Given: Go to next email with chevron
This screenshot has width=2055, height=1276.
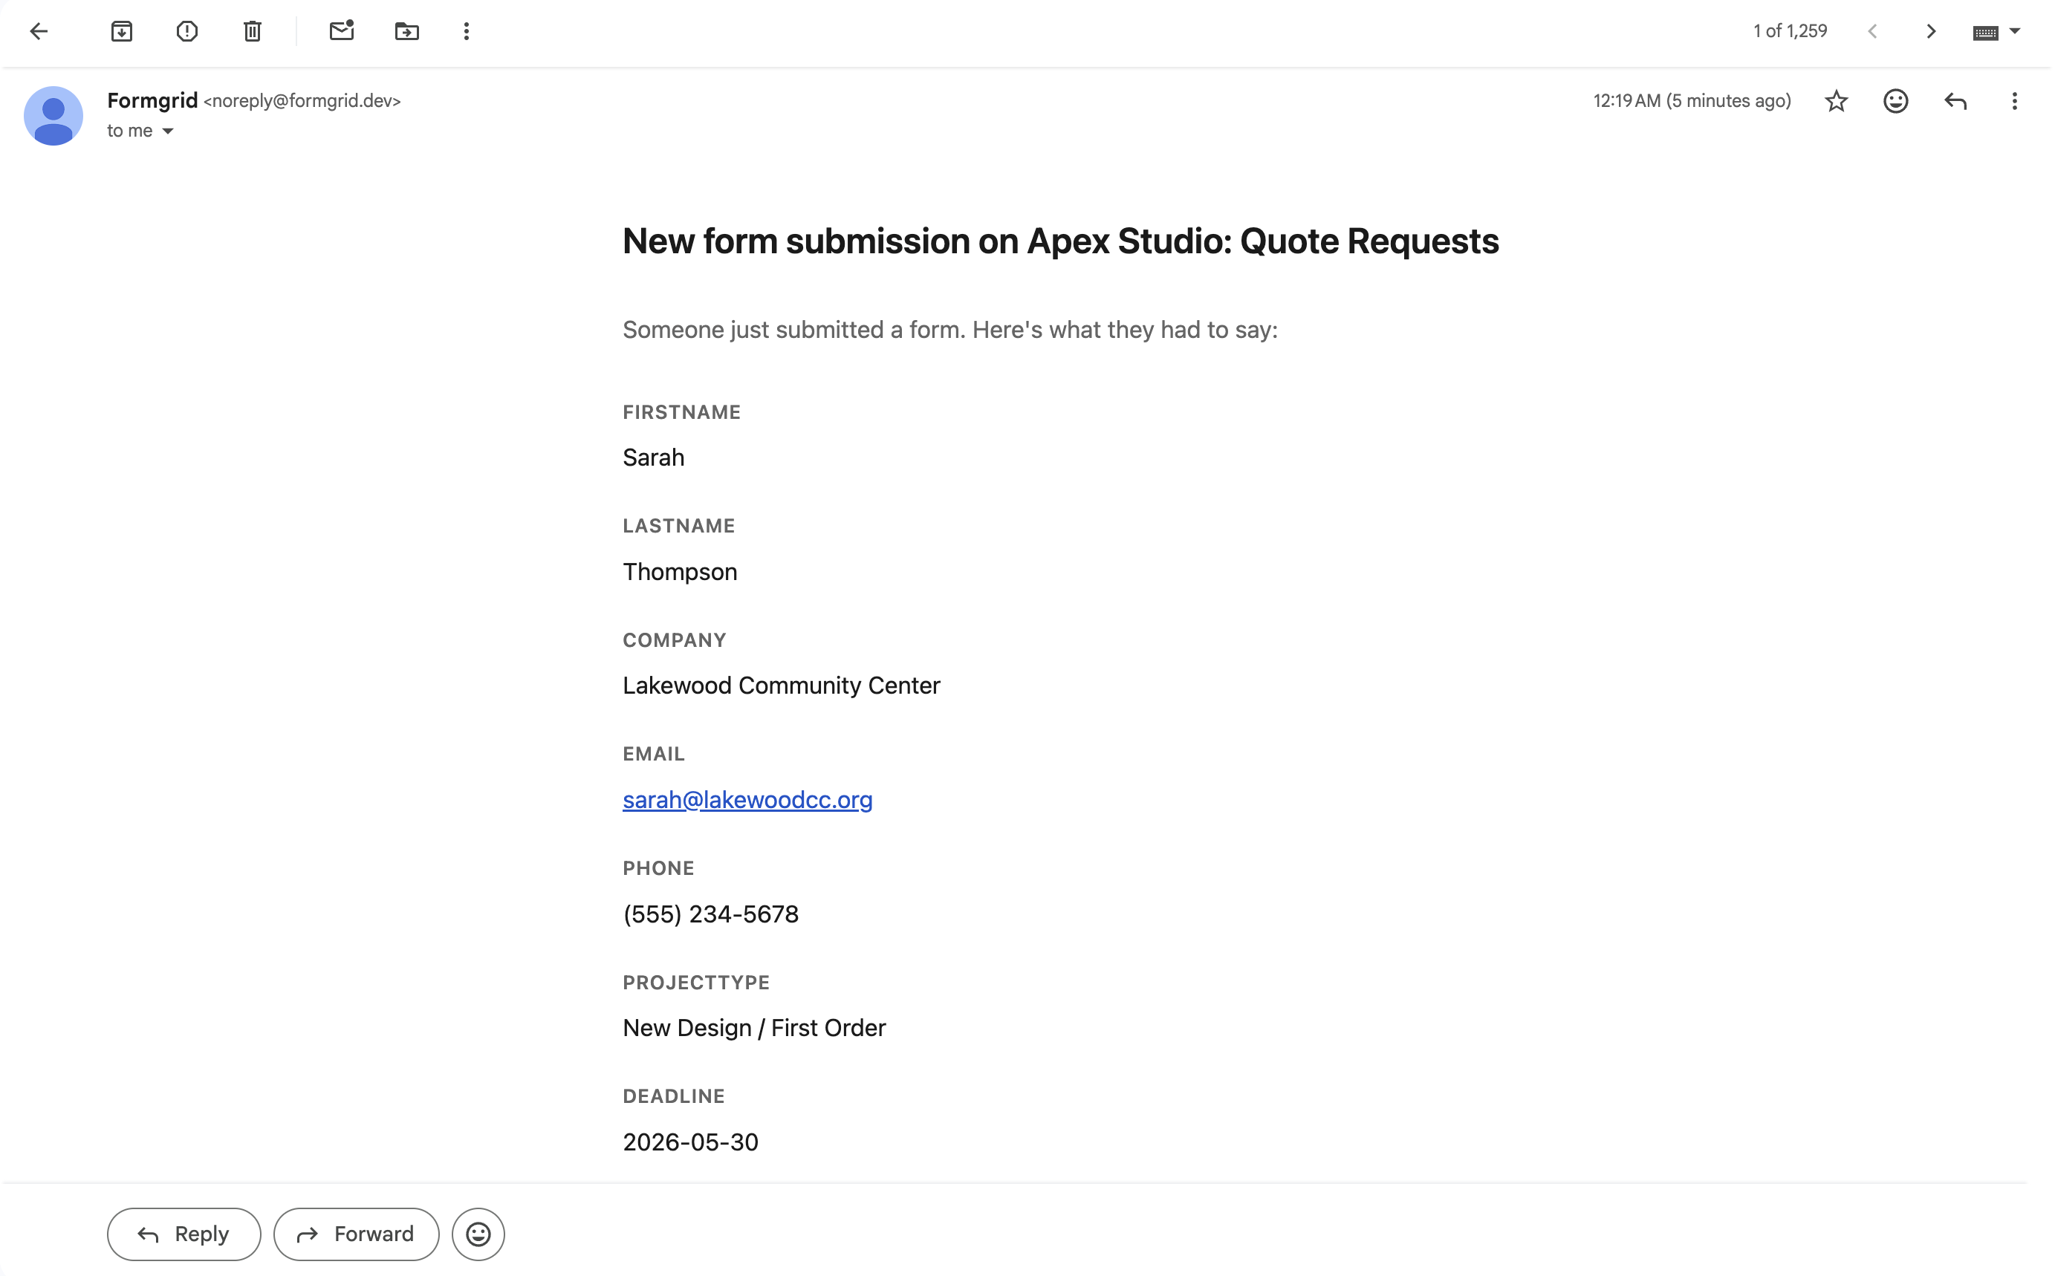Looking at the screenshot, I should click(x=1931, y=31).
